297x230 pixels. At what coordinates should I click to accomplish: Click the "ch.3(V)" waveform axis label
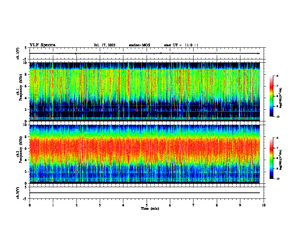tap(18, 193)
